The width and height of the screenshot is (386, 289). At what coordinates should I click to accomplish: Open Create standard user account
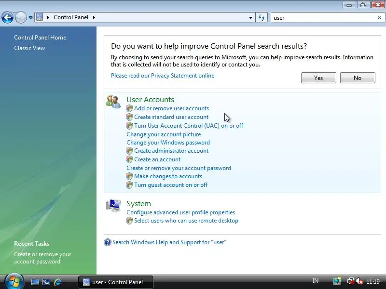(x=171, y=117)
